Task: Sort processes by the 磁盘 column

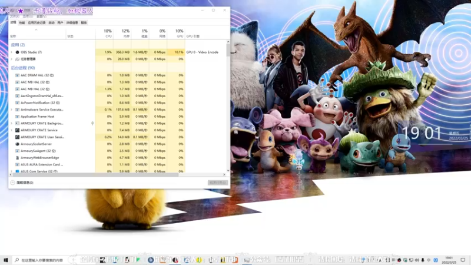Action: [140, 33]
